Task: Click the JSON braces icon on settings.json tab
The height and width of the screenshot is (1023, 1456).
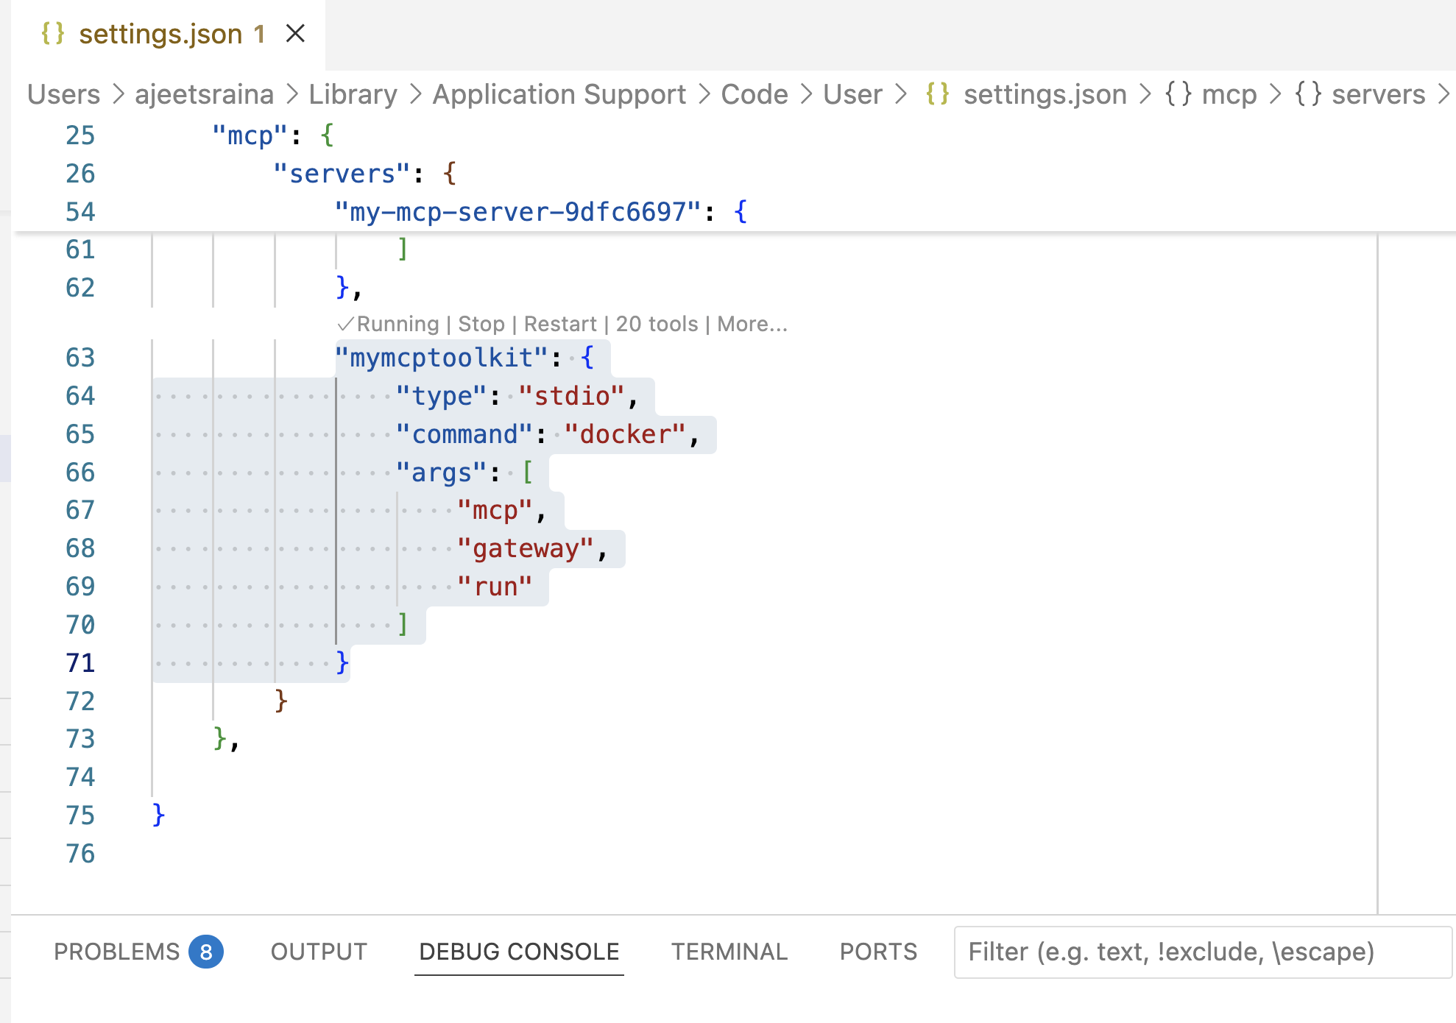Action: 53,34
